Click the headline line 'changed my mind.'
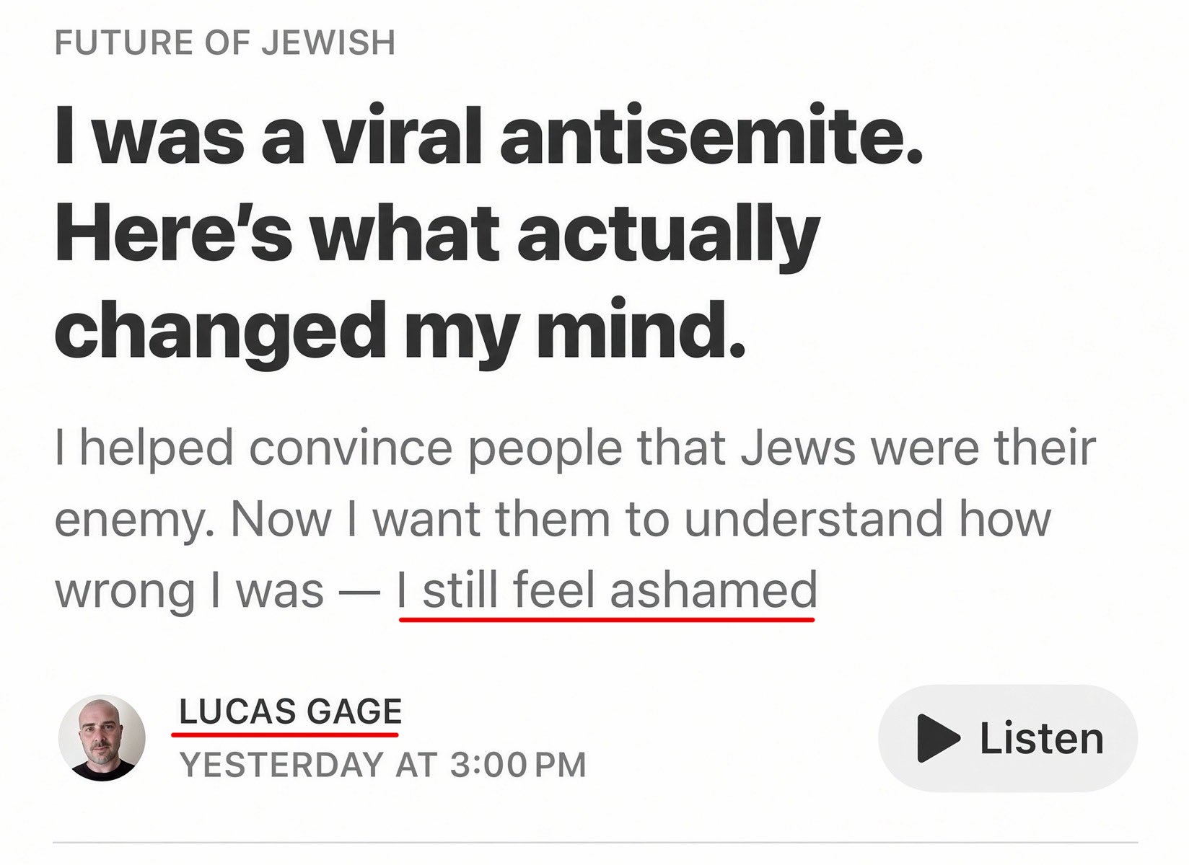 coord(400,328)
